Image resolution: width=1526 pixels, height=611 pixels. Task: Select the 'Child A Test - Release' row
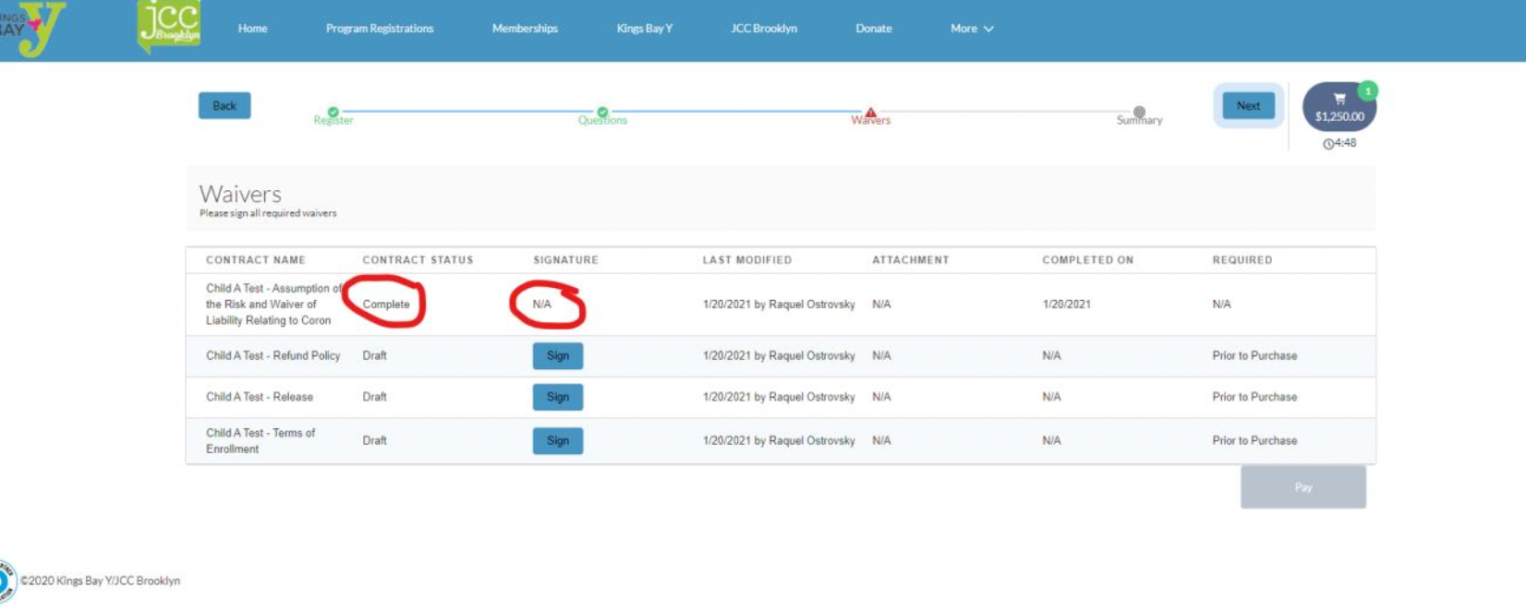pyautogui.click(x=781, y=397)
